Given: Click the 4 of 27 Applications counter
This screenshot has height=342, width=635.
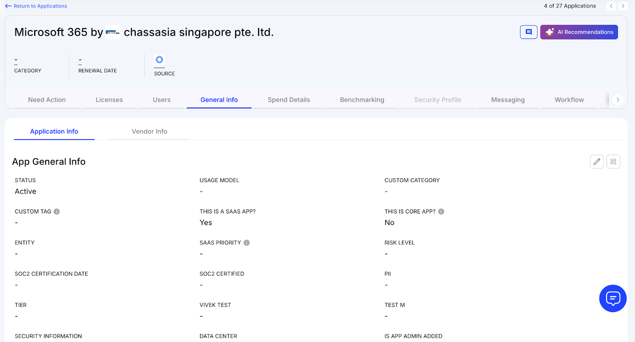Looking at the screenshot, I should click(570, 6).
